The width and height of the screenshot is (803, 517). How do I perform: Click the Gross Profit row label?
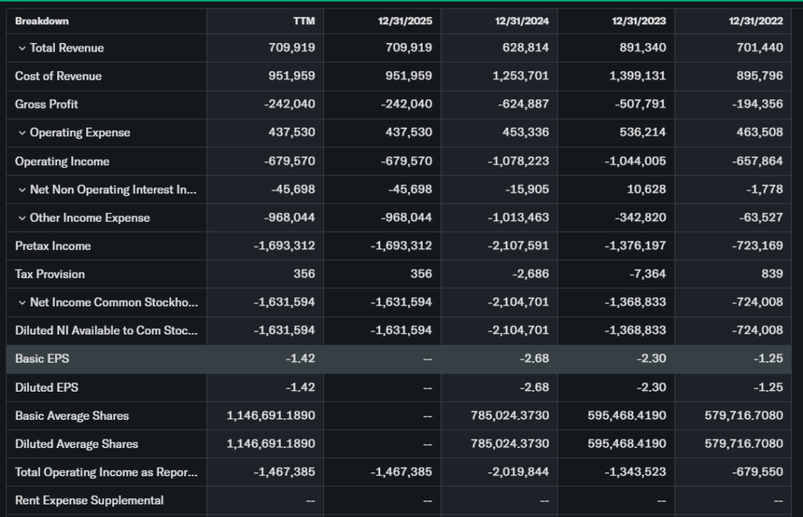pyautogui.click(x=46, y=104)
